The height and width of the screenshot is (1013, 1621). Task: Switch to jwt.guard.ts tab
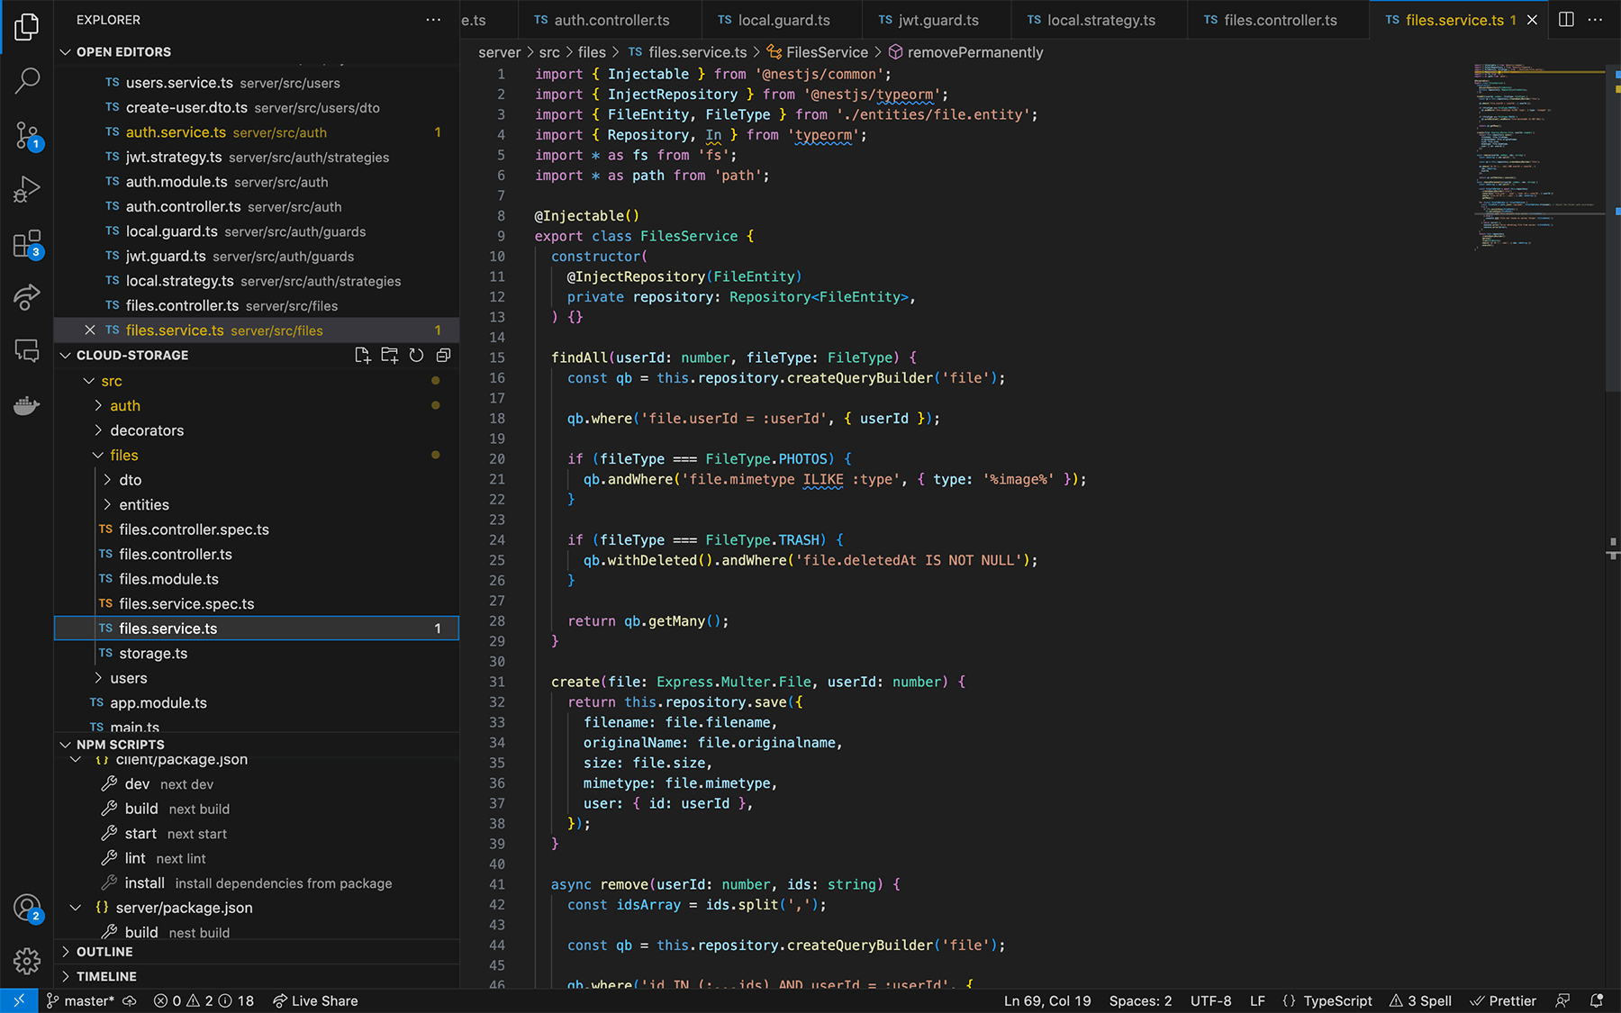click(937, 20)
